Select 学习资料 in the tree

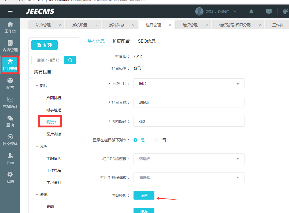coord(54,183)
